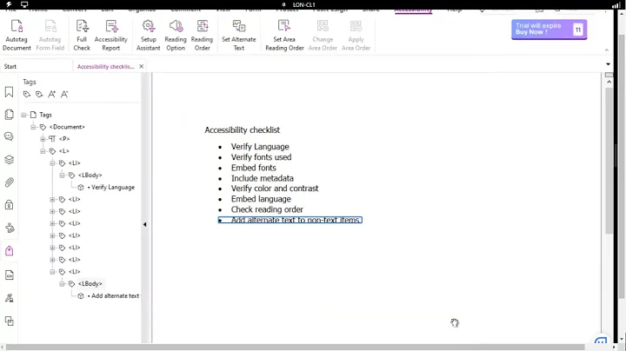Select the Add alternate text content item
The width and height of the screenshot is (626, 351).
(113, 296)
